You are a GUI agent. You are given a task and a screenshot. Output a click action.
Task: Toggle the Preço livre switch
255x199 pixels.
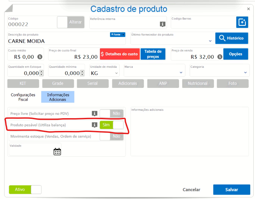point(111,114)
